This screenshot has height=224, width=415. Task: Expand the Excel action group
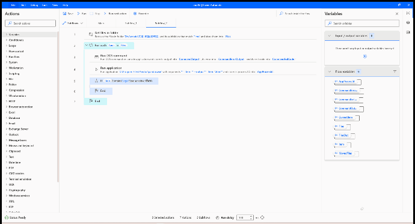coord(7,112)
